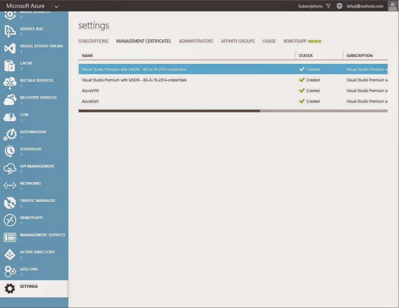Click the Visual Studio Online icon

coord(10,48)
